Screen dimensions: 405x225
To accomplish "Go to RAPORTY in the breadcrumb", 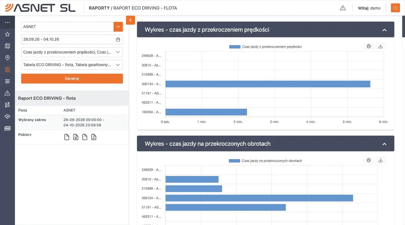I will coord(99,8).
